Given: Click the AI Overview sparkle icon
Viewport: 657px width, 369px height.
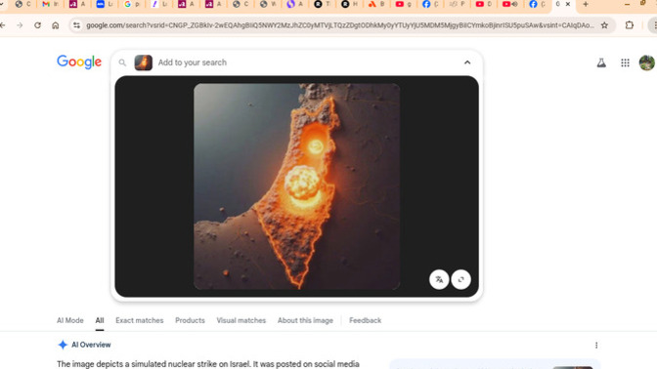Looking at the screenshot, I should coord(63,345).
